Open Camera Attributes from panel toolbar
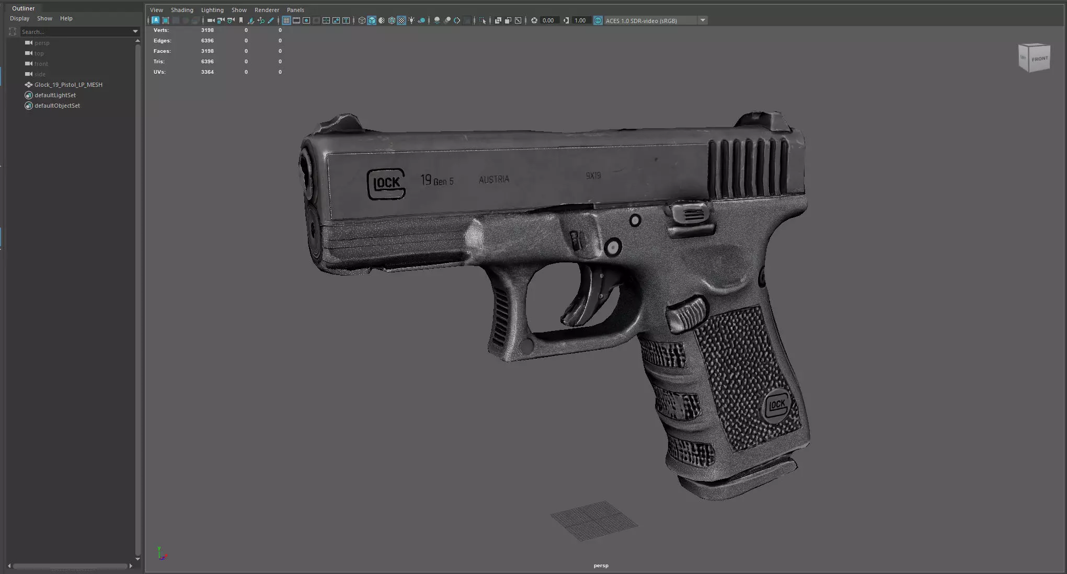The width and height of the screenshot is (1067, 574). tap(231, 20)
